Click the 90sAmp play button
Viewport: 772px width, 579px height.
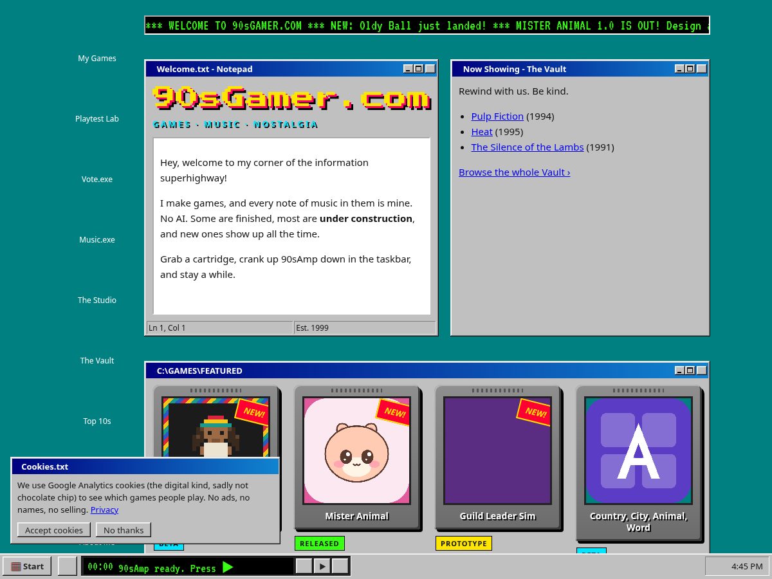[322, 566]
